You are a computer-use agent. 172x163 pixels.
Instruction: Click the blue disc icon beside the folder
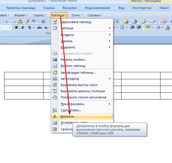coord(134,21)
